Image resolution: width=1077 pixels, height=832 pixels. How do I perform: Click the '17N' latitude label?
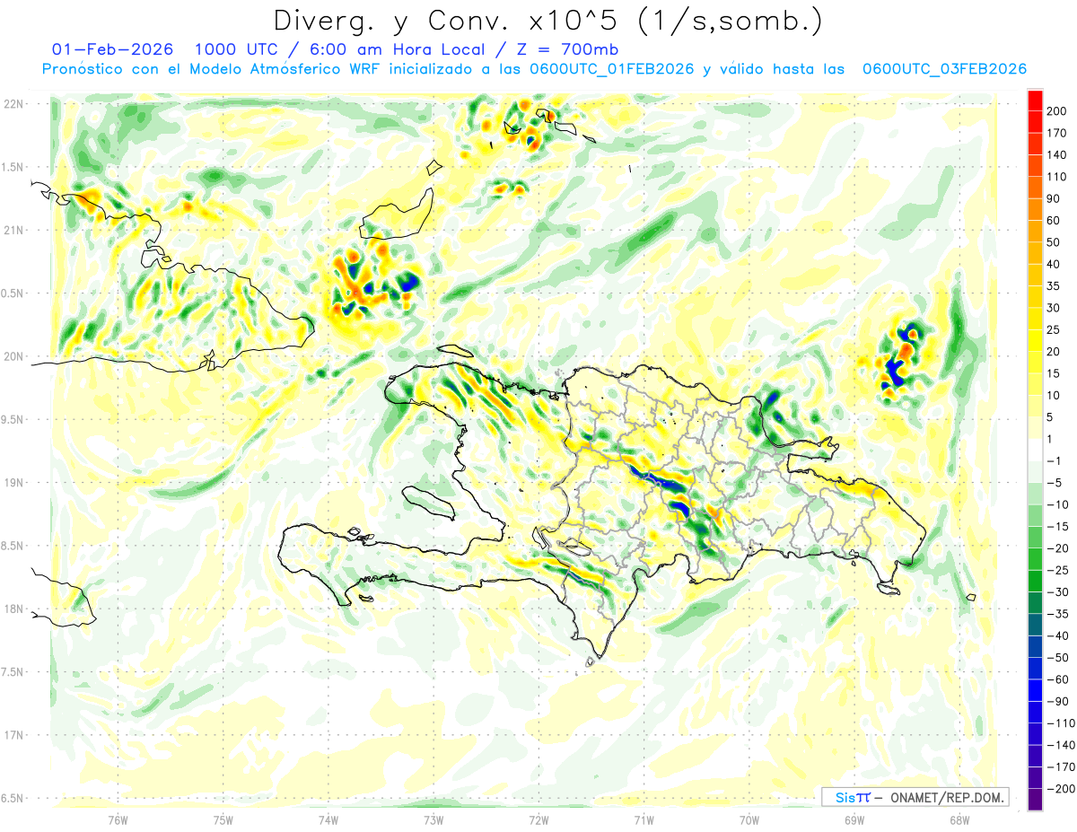point(13,735)
